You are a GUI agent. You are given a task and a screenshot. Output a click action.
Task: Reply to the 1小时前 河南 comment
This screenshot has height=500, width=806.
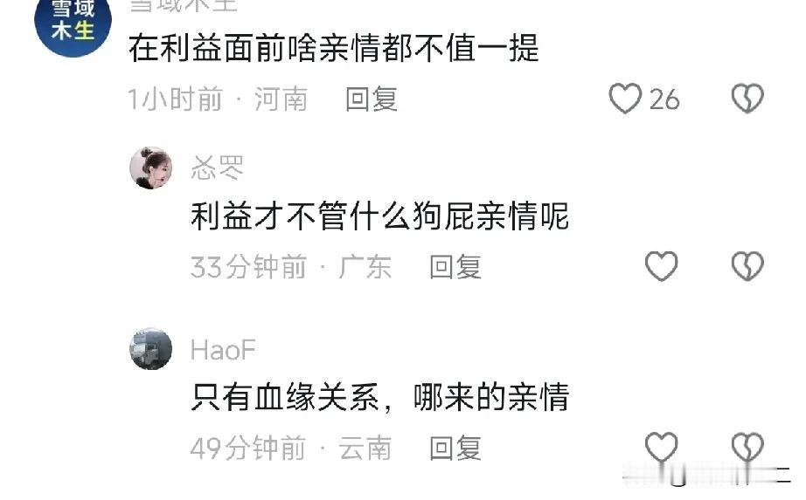(372, 99)
